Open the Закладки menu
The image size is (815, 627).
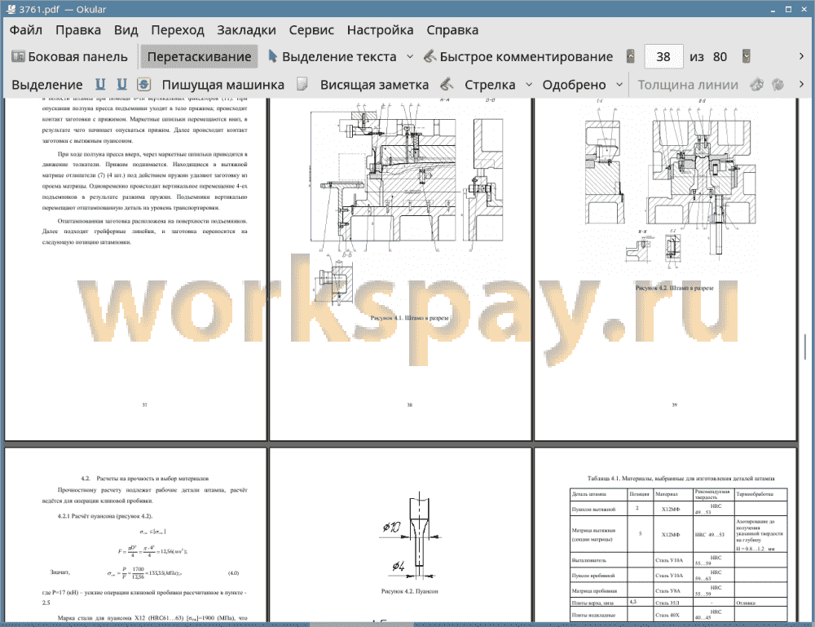[246, 30]
